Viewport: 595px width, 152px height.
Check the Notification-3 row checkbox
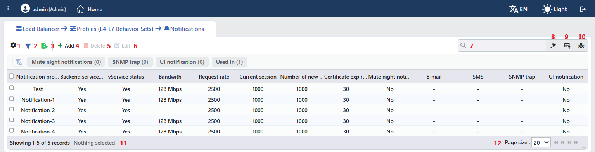(11, 120)
